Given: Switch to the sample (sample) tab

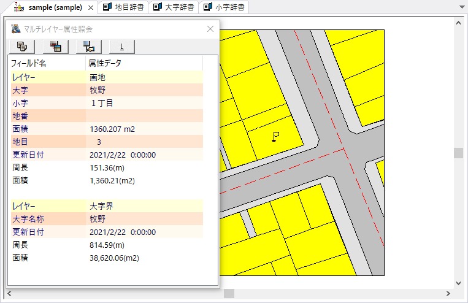Looking at the screenshot, I should pos(55,7).
